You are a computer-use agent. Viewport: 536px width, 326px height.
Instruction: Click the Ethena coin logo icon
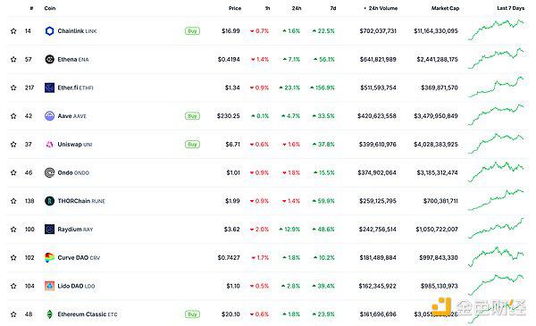pos(49,60)
